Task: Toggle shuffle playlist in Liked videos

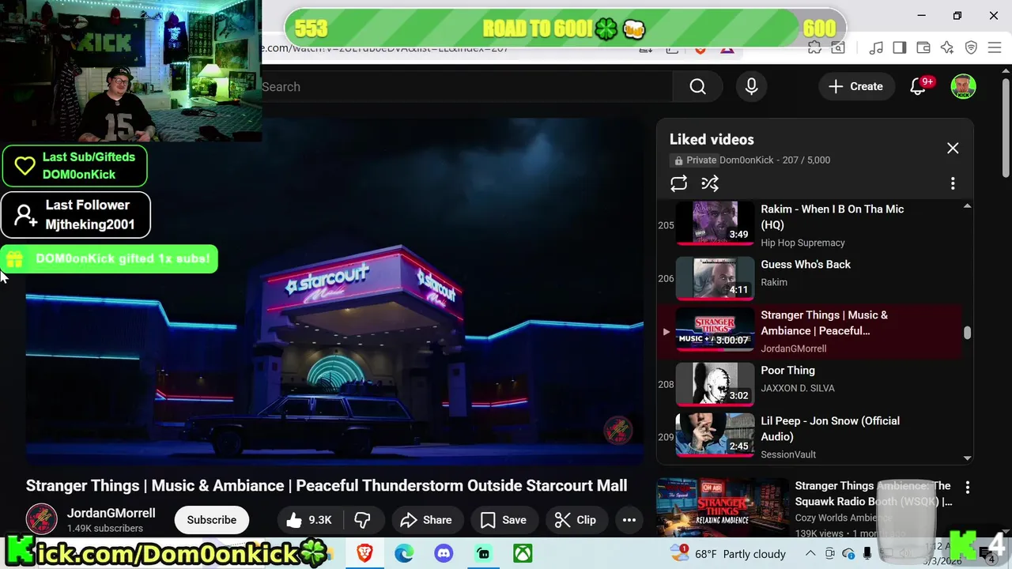Action: pos(710,183)
